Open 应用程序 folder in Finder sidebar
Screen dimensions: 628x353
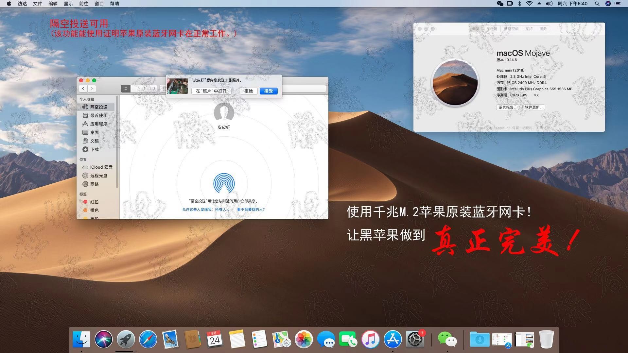pos(96,124)
